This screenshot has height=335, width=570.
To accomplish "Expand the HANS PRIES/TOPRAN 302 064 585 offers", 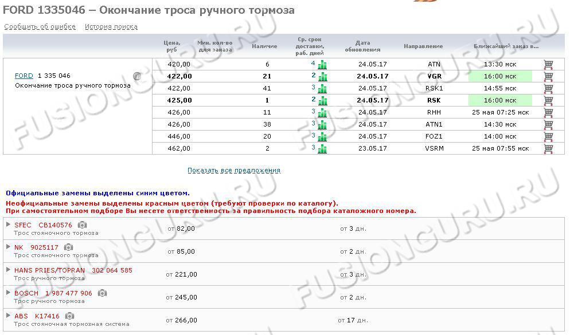I will [x=9, y=270].
